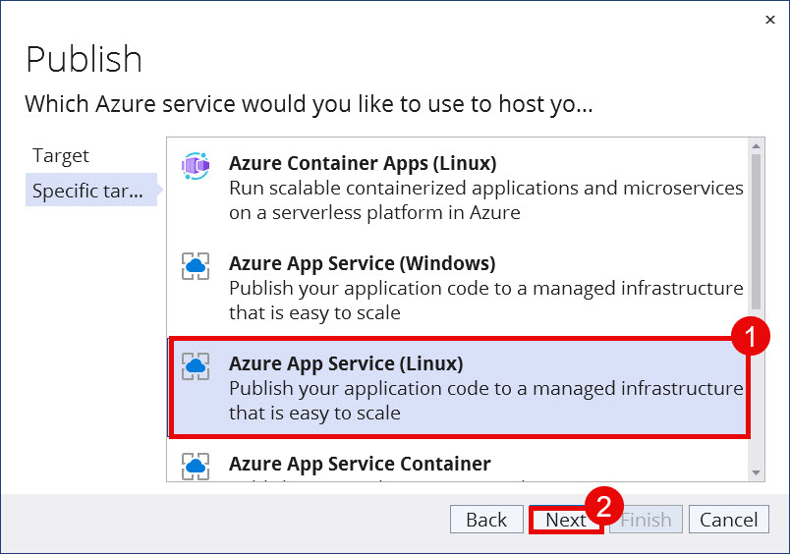Cancel the Publish wizard
This screenshot has height=554, width=790.
tap(728, 520)
